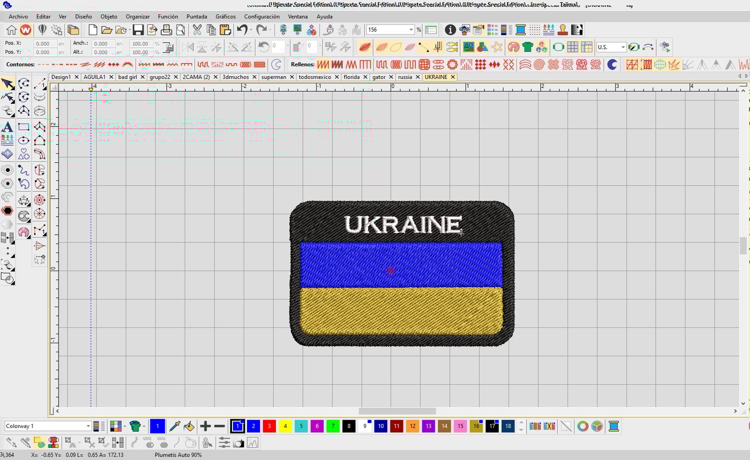Choose the rectangle shape tool
Image resolution: width=750 pixels, height=460 pixels.
pyautogui.click(x=23, y=127)
